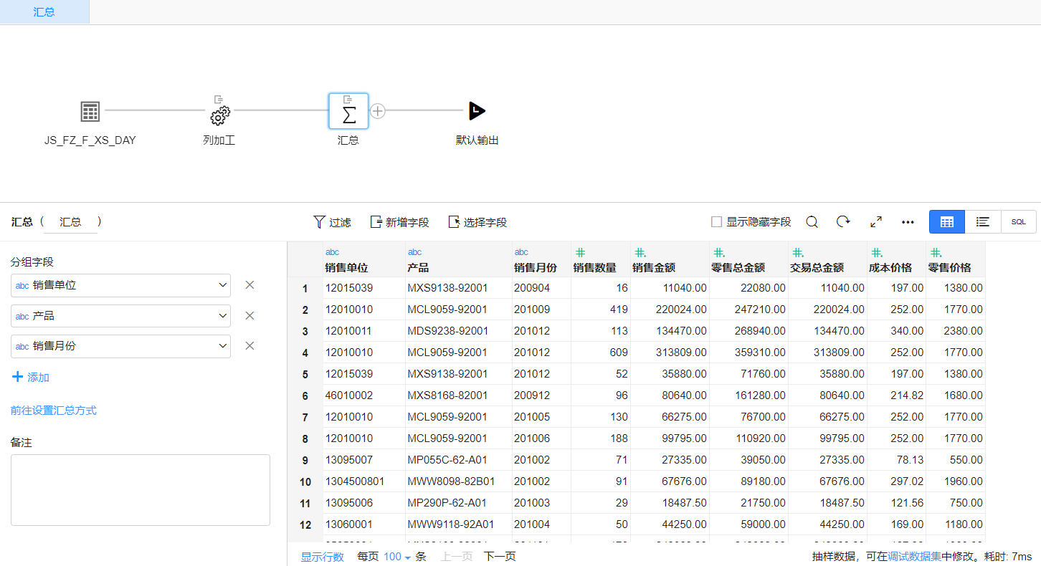This screenshot has width=1041, height=566.
Task: Click the 备注 remarks text area
Action: (x=140, y=490)
